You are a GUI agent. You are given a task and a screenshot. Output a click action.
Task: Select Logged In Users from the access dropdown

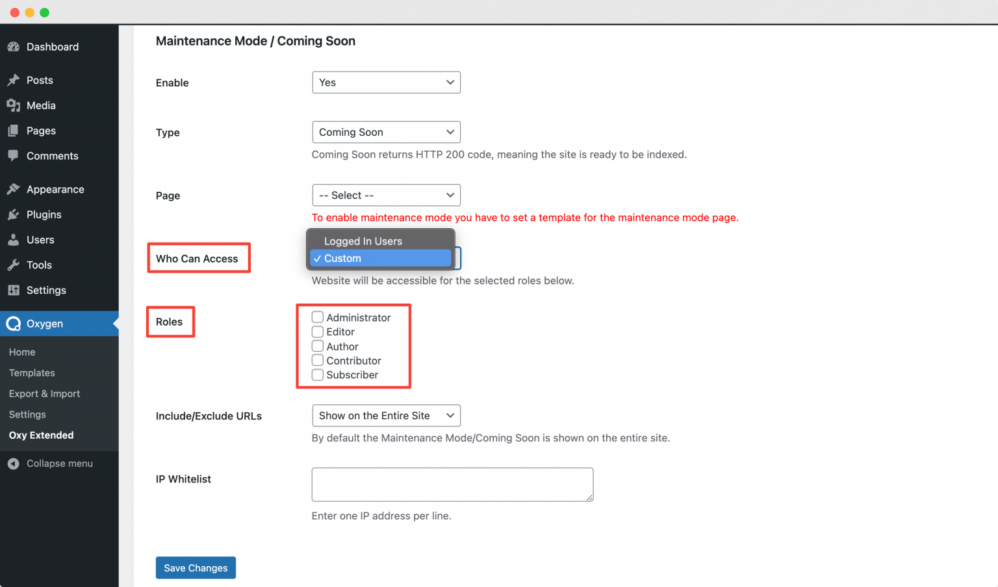coord(363,241)
